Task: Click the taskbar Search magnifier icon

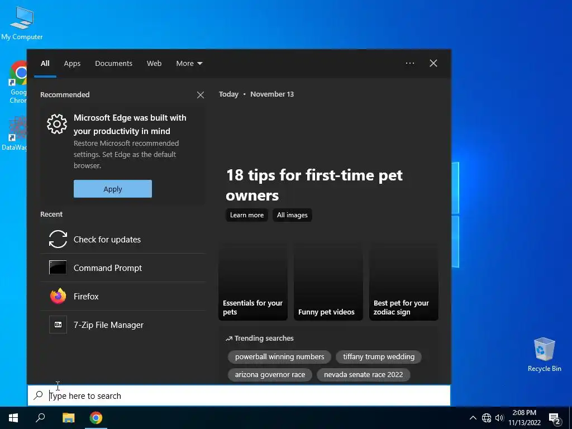Action: coord(40,418)
